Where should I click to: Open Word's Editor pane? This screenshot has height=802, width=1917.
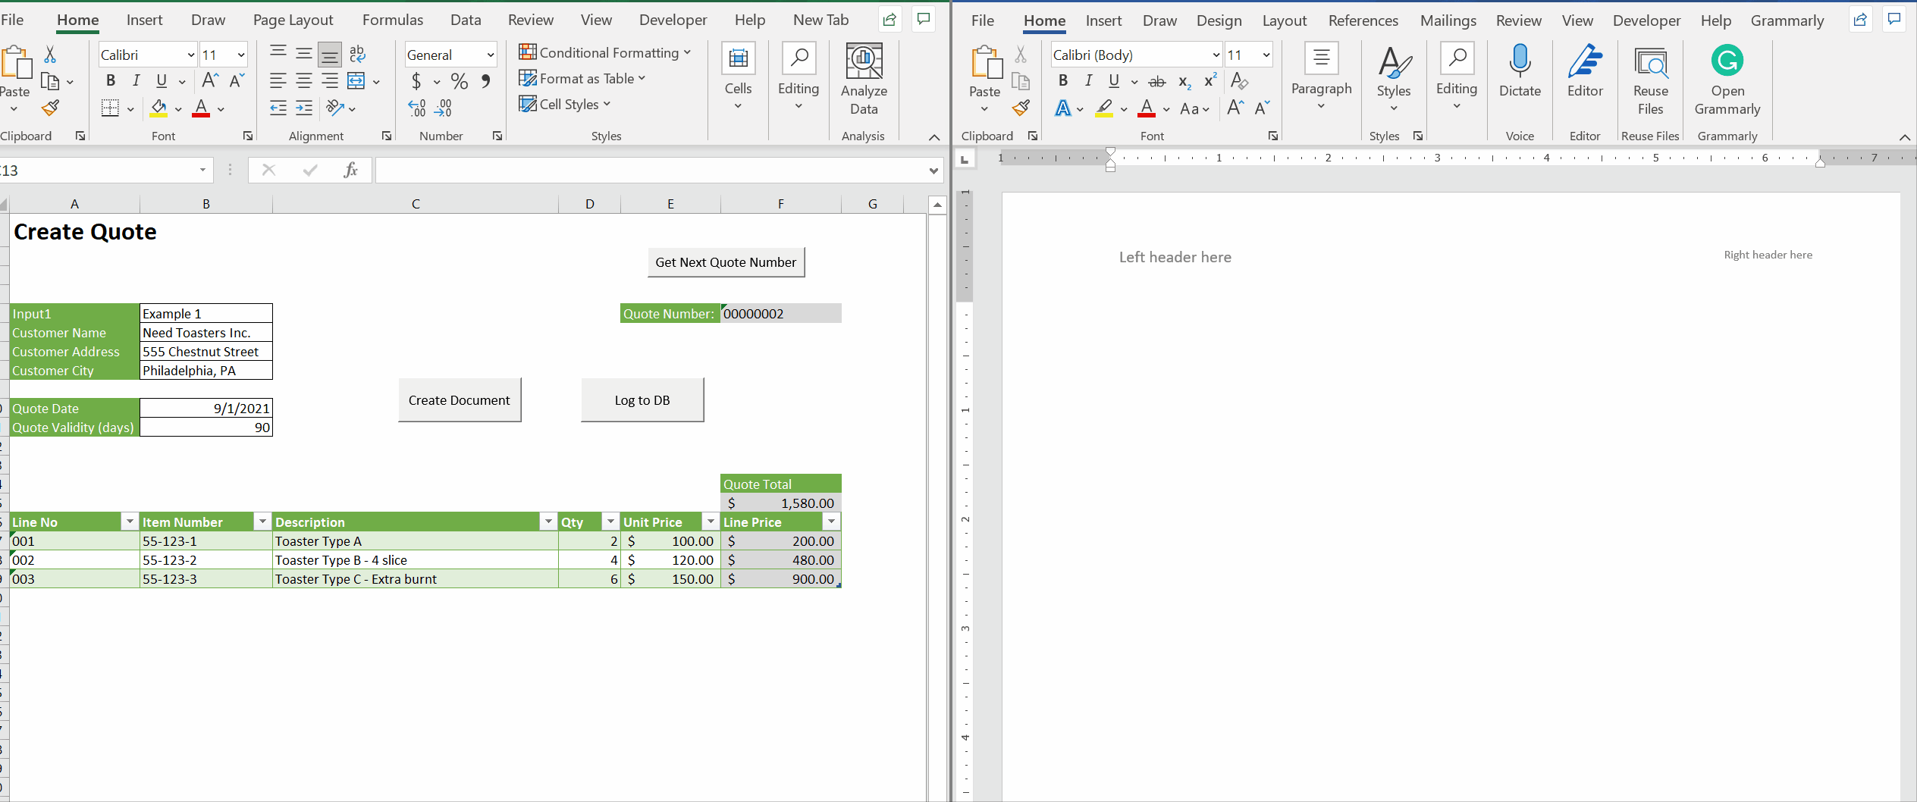(1586, 72)
